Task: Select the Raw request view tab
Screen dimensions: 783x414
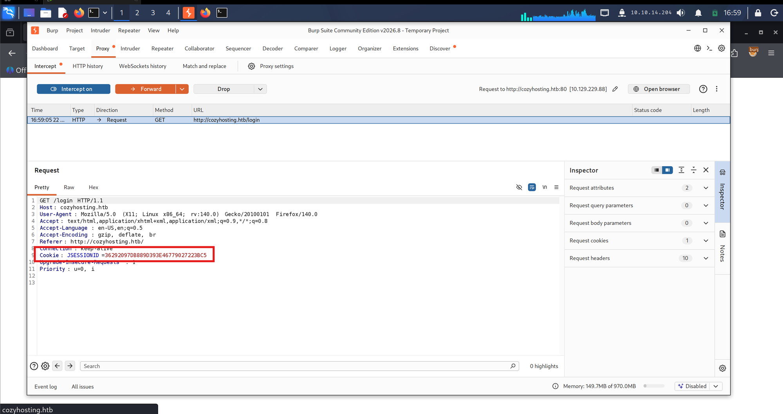Action: [69, 187]
